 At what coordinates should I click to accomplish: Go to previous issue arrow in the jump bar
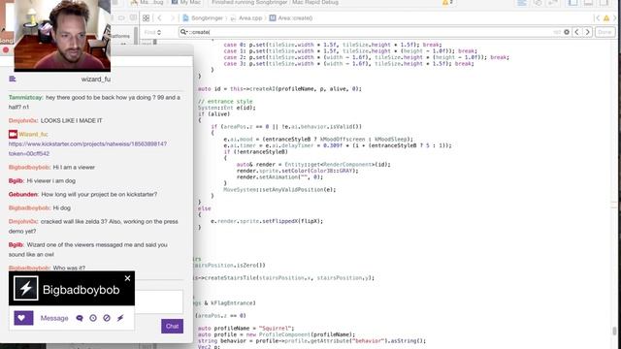598,18
